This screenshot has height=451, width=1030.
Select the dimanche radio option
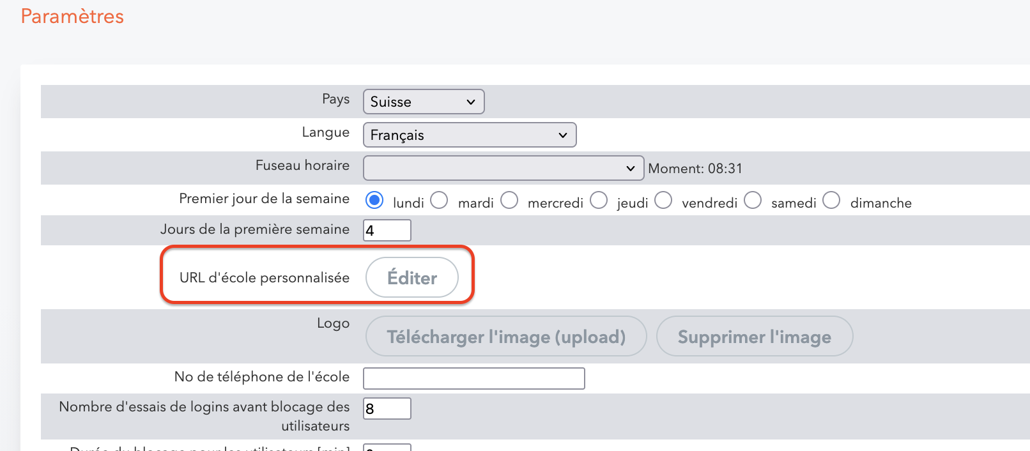[831, 201]
